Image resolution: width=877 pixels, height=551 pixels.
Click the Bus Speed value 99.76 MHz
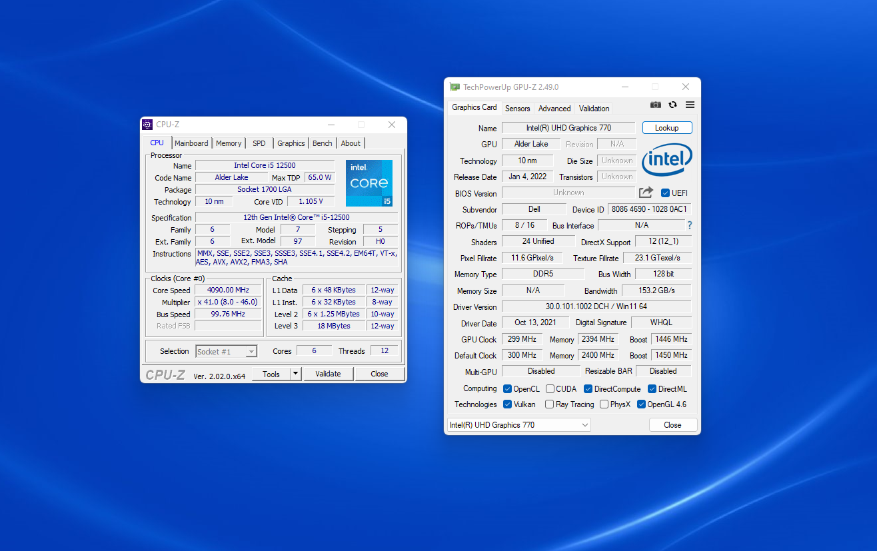click(x=228, y=314)
